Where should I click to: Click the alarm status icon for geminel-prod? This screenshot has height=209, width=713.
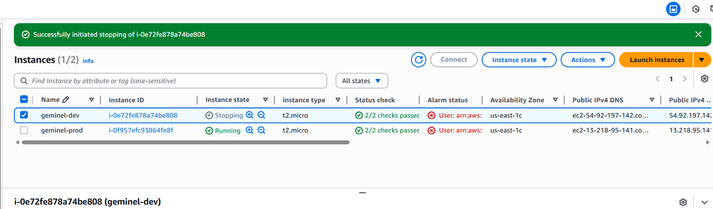432,131
